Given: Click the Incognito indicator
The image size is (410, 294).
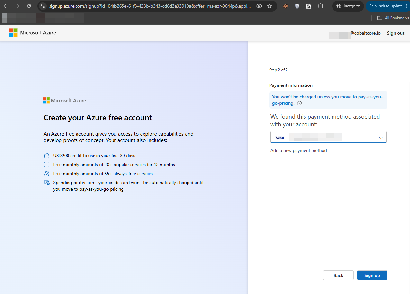Looking at the screenshot, I should click(348, 6).
